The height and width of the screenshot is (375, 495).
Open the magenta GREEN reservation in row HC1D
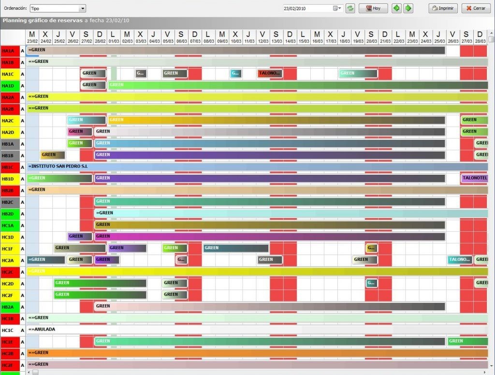[270, 237]
